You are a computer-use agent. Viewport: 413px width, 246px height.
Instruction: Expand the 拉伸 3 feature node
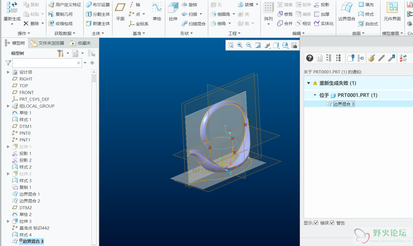tap(8, 221)
